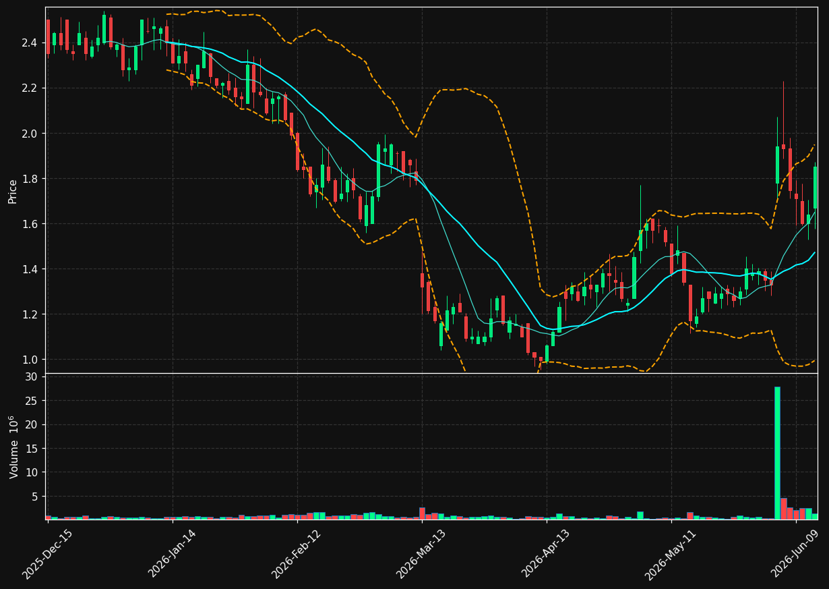829x589 pixels.
Task: Click the 10 volume tick label
Action: tap(31, 473)
